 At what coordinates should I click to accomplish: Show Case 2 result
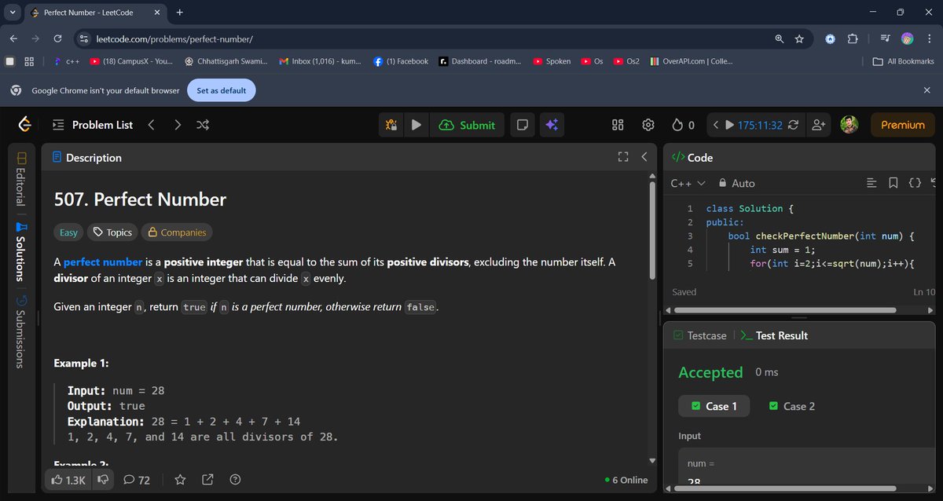point(791,406)
